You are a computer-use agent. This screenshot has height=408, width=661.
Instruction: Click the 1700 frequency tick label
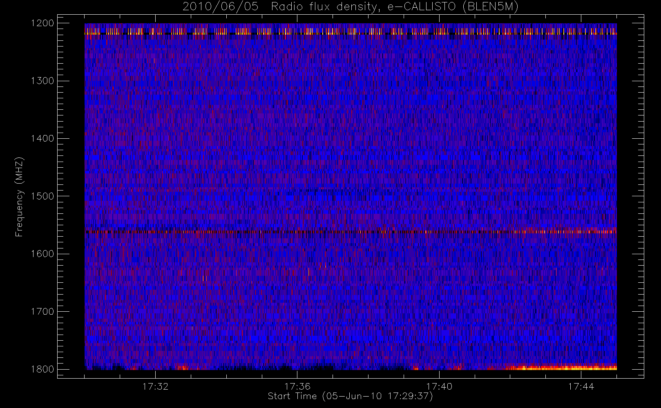coord(42,312)
